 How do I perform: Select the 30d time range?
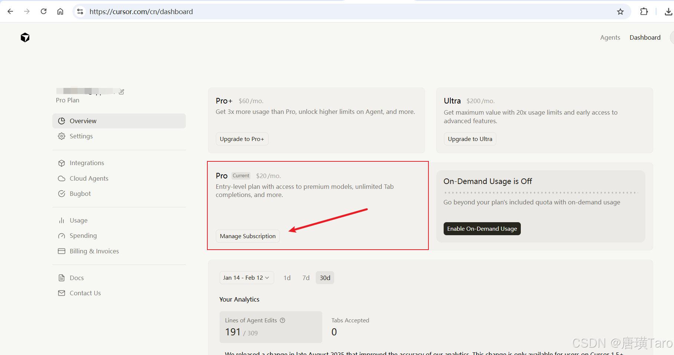tap(325, 278)
